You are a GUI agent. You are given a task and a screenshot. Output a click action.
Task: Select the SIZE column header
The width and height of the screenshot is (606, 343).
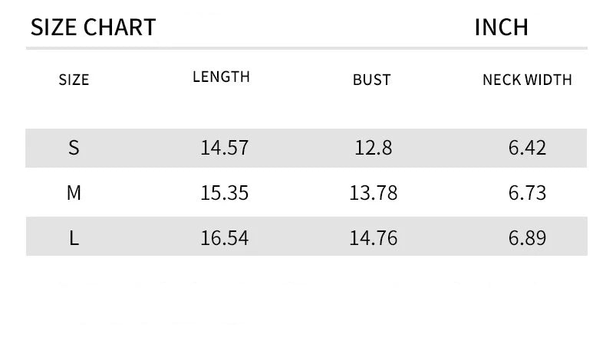(74, 80)
